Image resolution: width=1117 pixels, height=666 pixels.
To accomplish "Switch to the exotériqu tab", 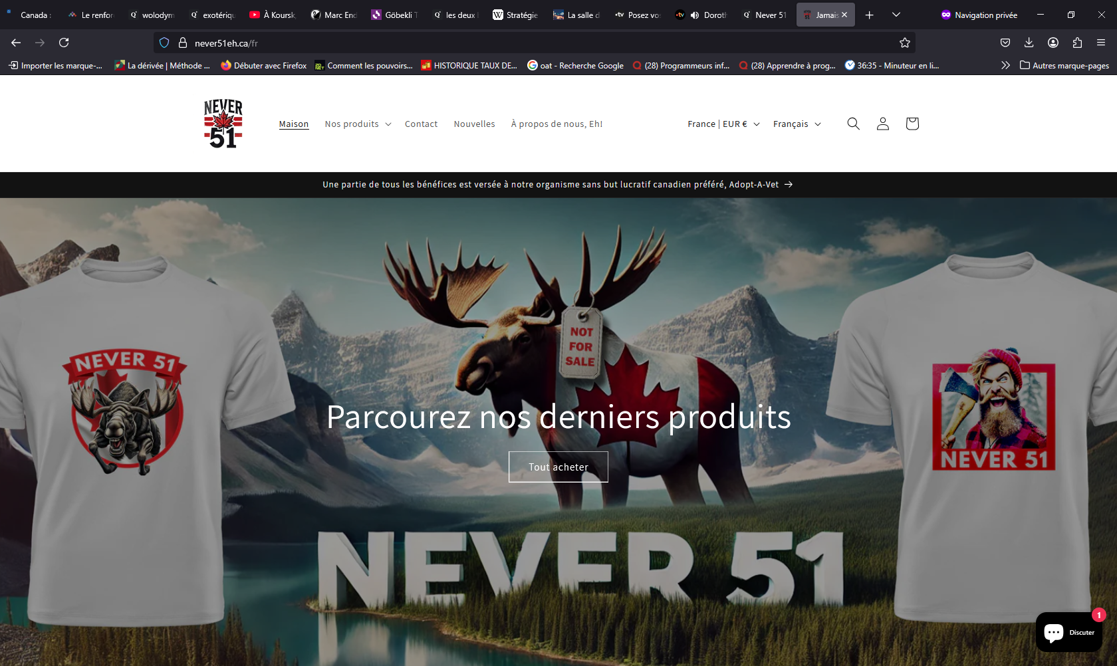I will (212, 15).
